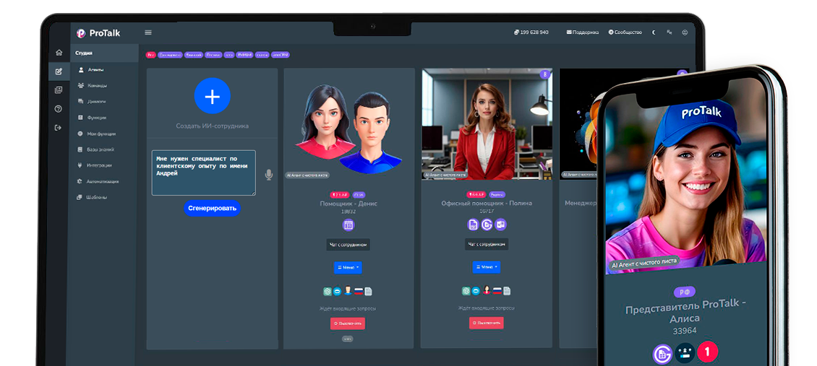Expand the ellipsis pill on Денис card
The width and height of the screenshot is (817, 366).
pos(348,339)
